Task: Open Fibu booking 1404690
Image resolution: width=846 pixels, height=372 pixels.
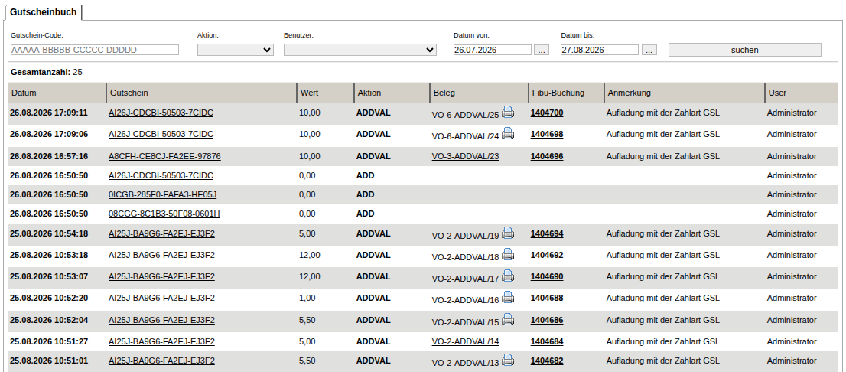Action: point(547,276)
